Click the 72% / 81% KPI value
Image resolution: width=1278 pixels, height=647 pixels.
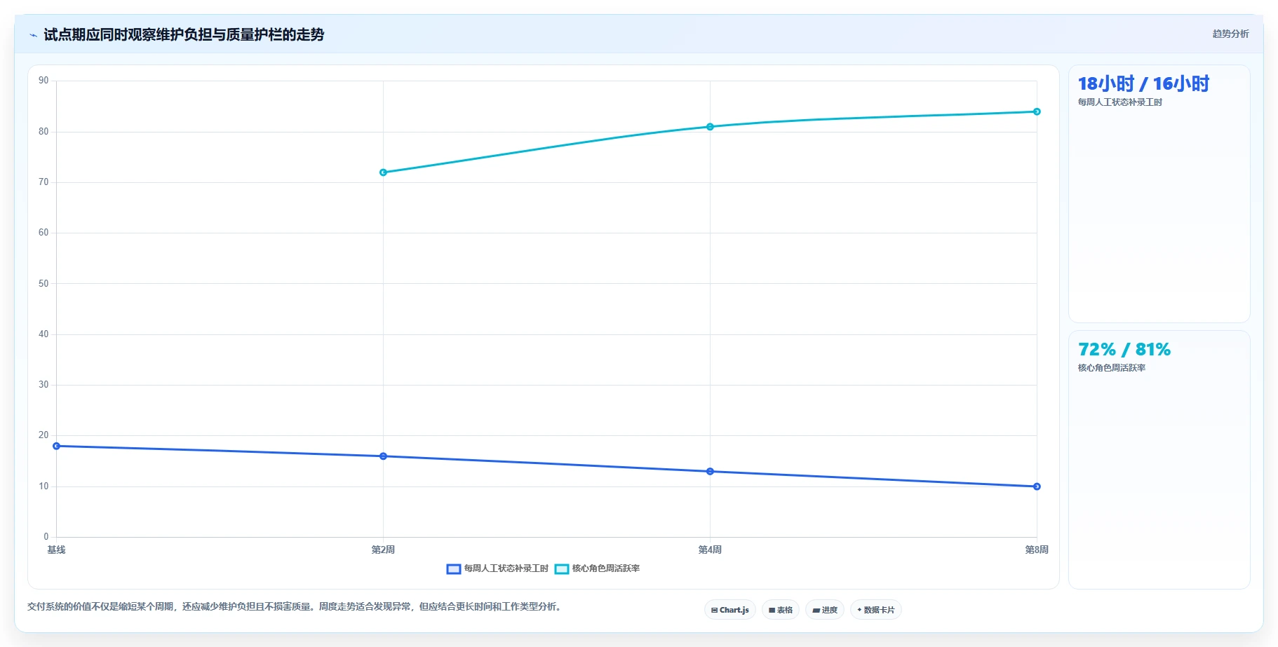coord(1124,350)
